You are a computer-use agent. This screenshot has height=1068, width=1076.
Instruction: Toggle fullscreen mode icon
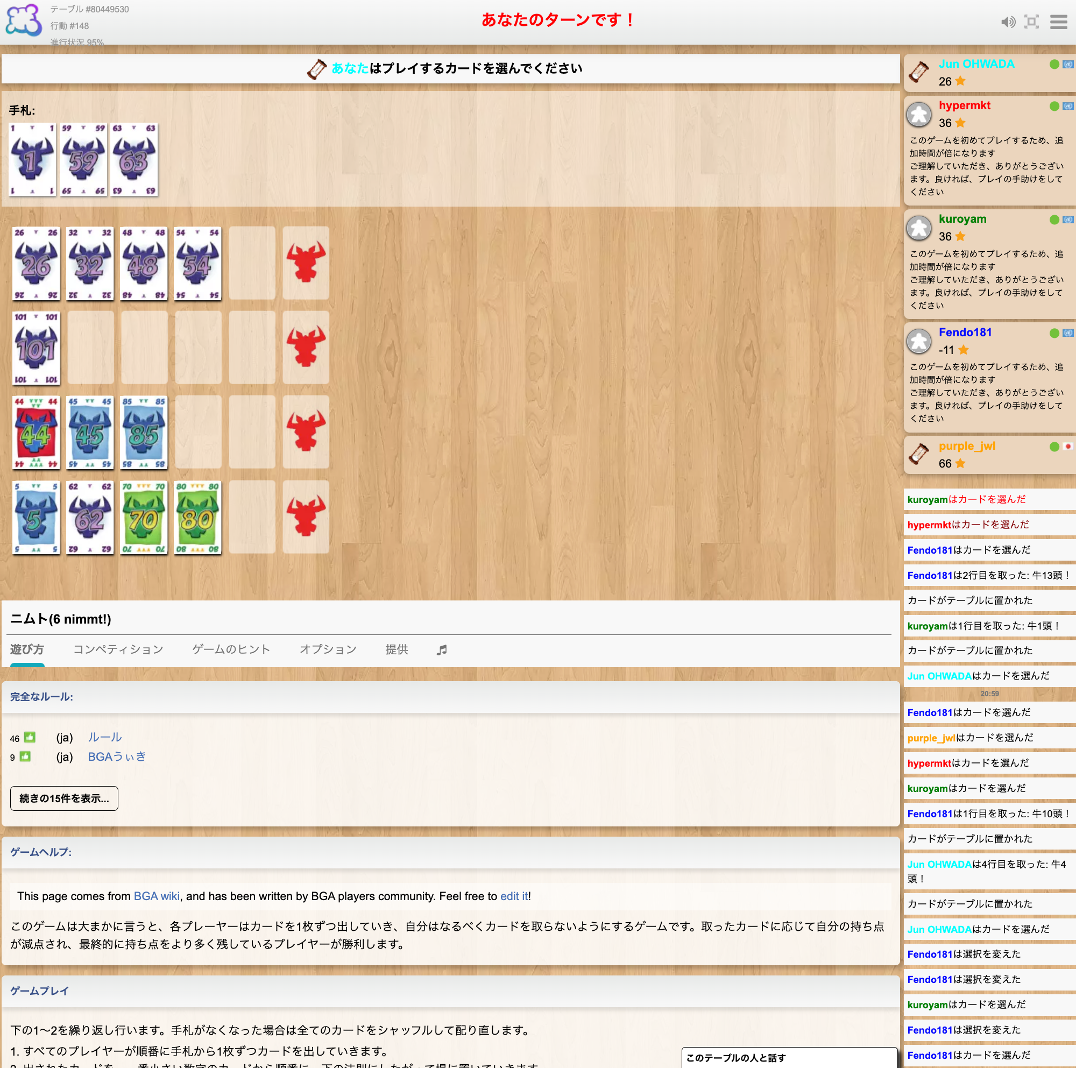pos(1031,22)
